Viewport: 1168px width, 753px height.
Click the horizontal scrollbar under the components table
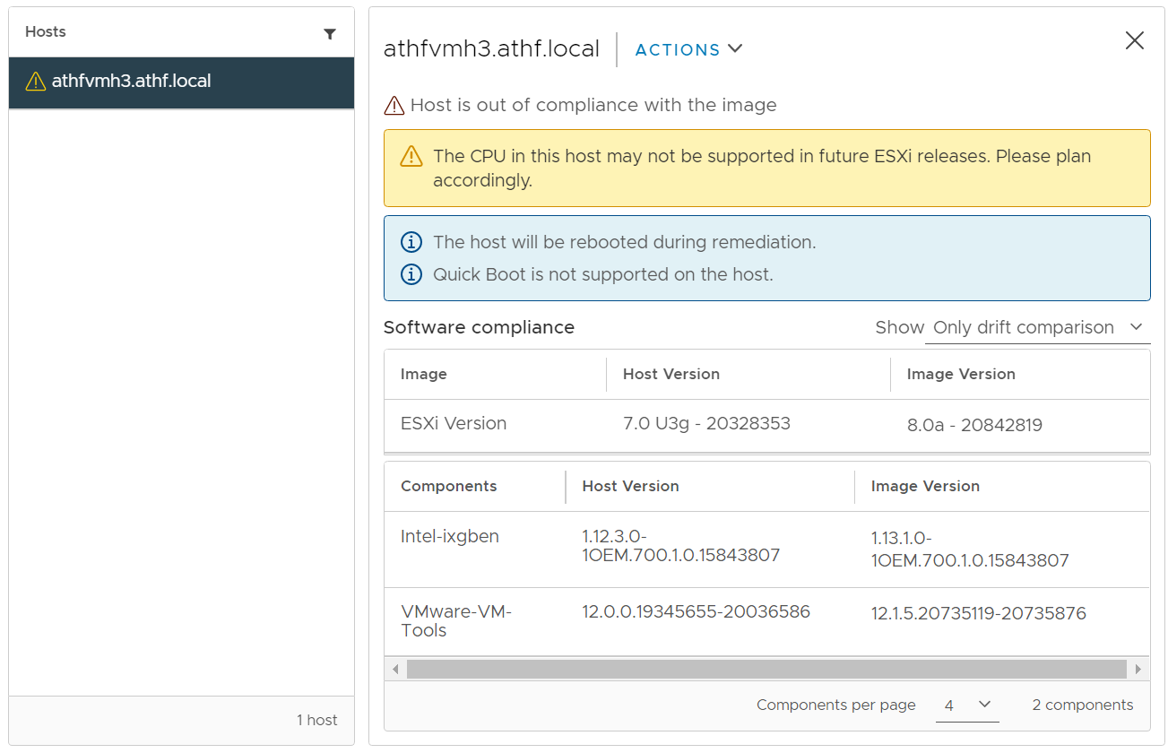pos(767,669)
